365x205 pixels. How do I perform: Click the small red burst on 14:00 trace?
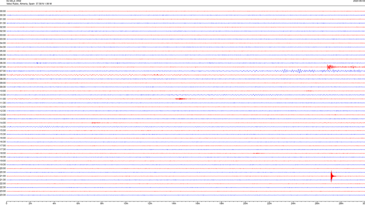pos(96,123)
